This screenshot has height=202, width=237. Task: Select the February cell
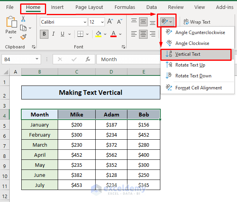[x=39, y=135]
